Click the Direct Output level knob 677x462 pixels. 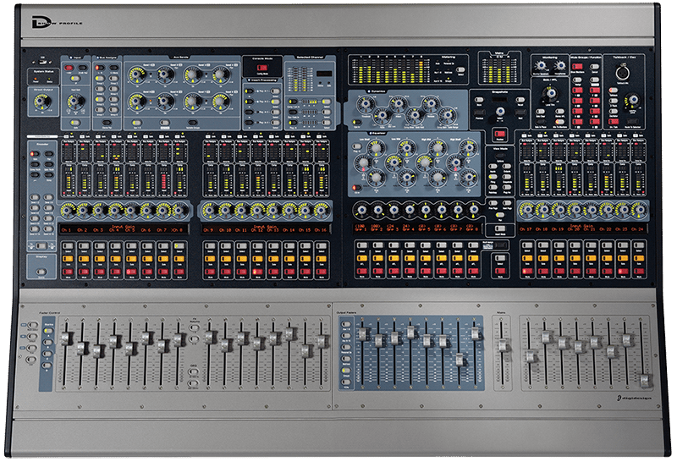(41, 102)
